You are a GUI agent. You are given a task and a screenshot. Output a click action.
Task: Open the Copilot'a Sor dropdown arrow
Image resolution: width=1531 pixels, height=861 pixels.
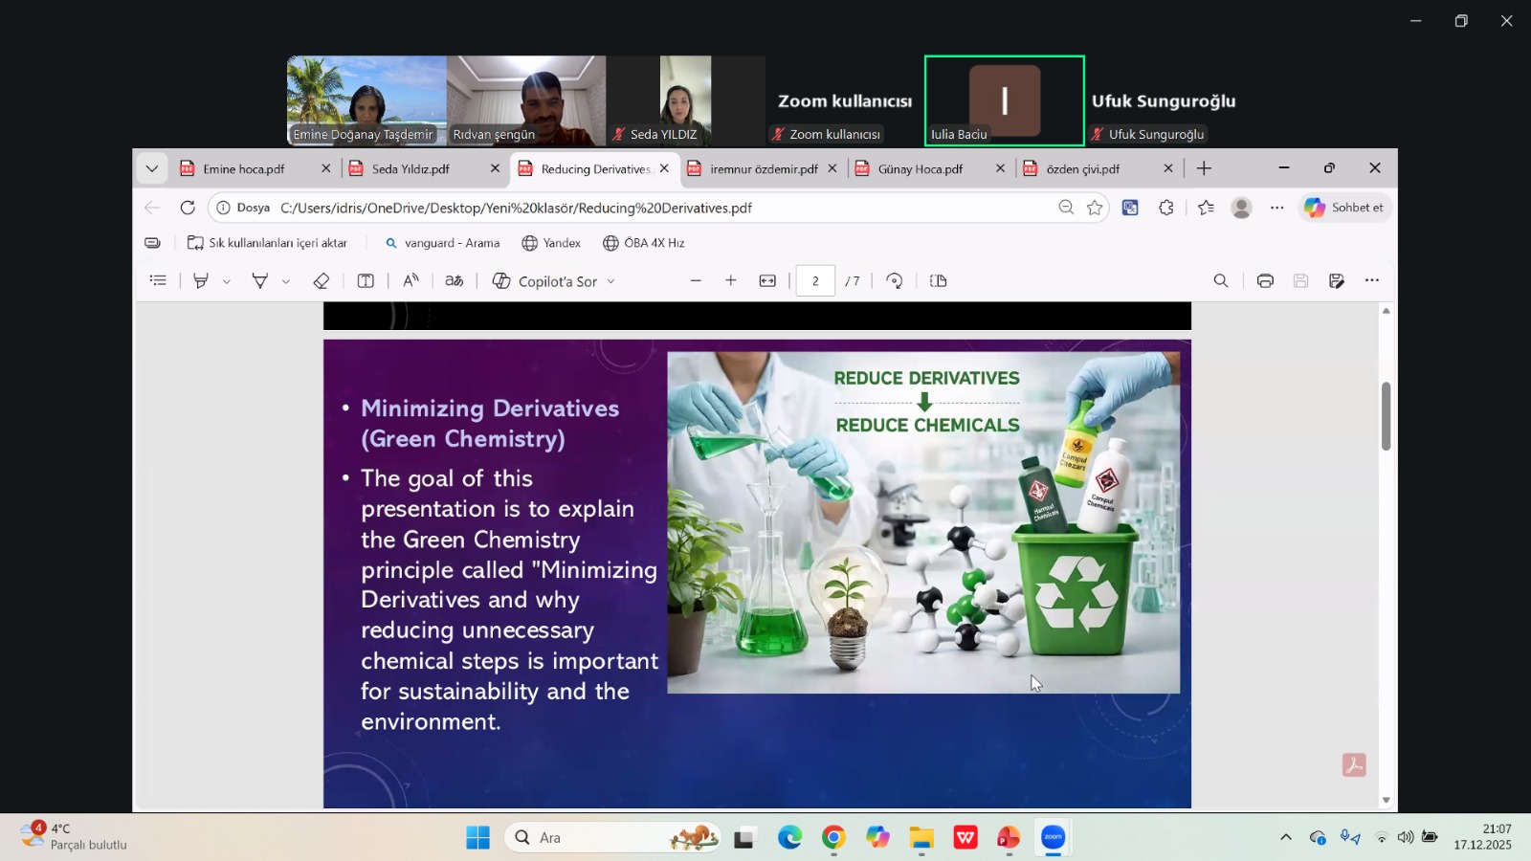tap(611, 281)
